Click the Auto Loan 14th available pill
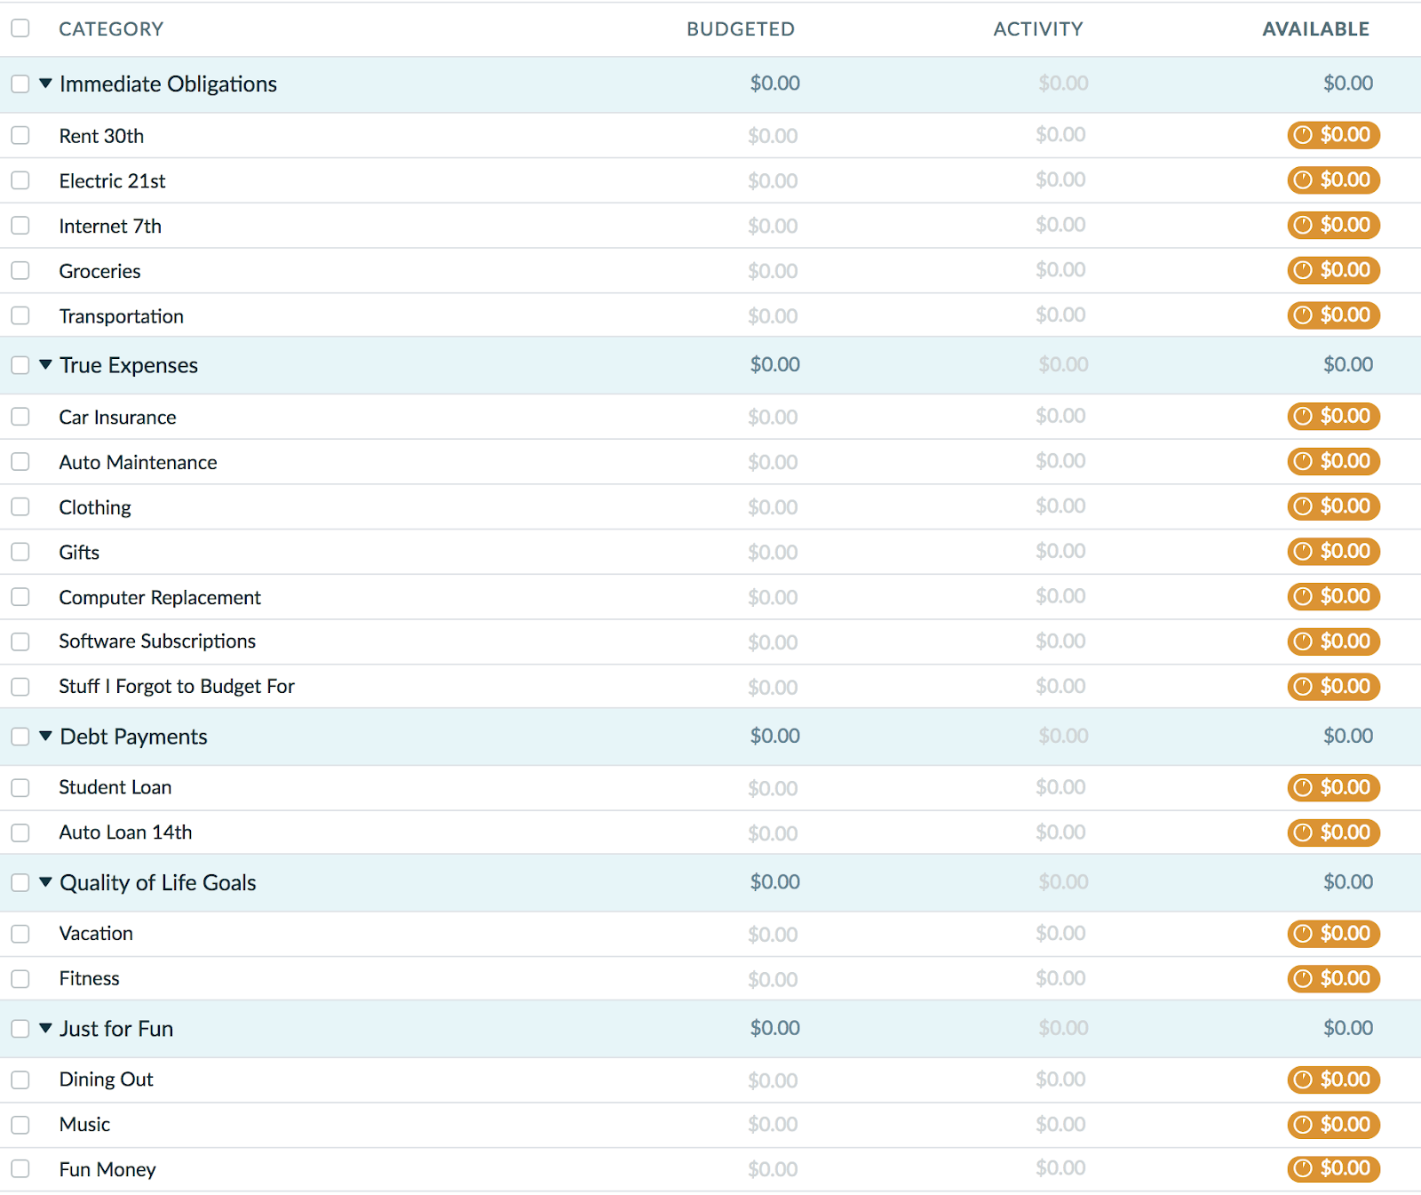The image size is (1421, 1195). [x=1333, y=833]
